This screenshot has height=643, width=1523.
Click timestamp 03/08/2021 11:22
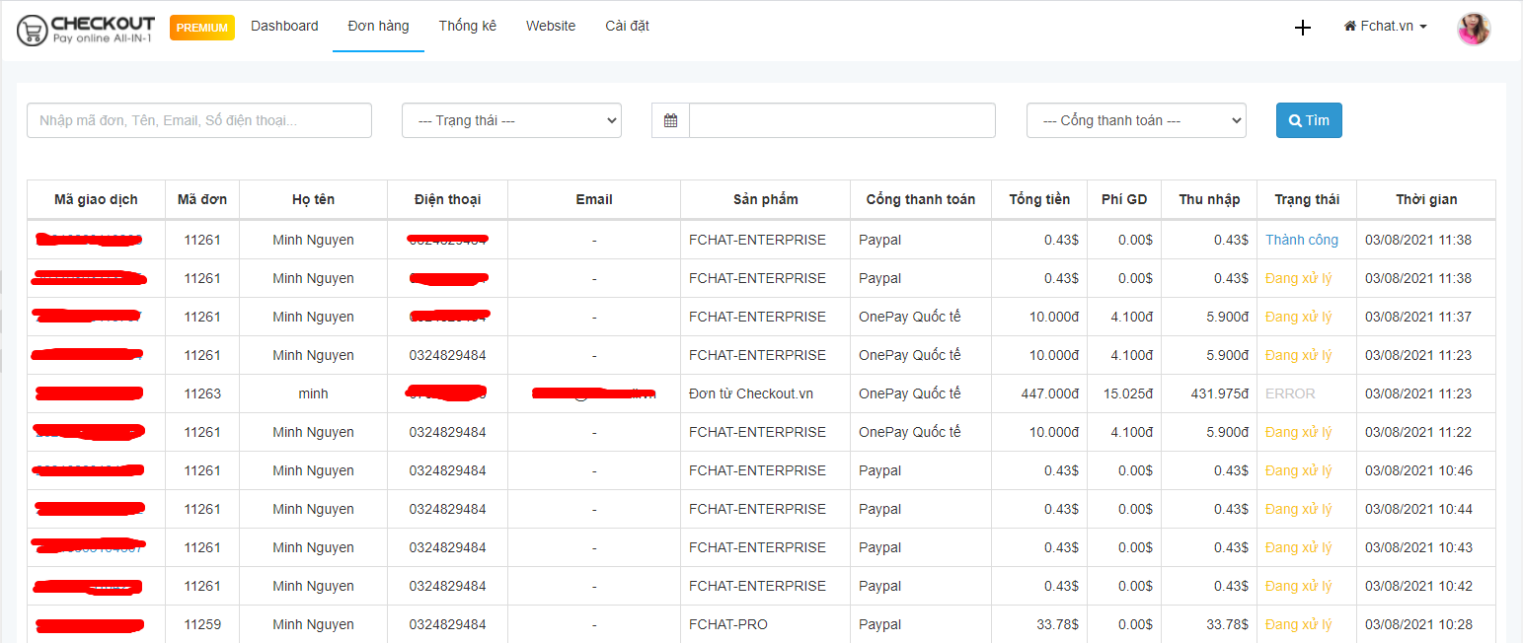[x=1418, y=432]
